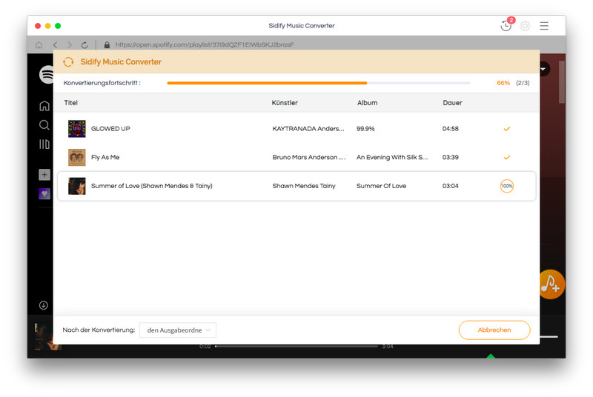
Task: Click the conversion progress bar
Action: tap(319, 83)
